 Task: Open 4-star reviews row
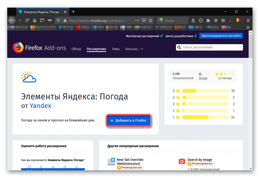pos(203,97)
